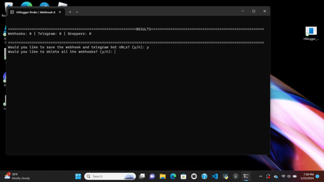
Task: Open the OneDrive cloud tray icon
Action: click(276, 176)
